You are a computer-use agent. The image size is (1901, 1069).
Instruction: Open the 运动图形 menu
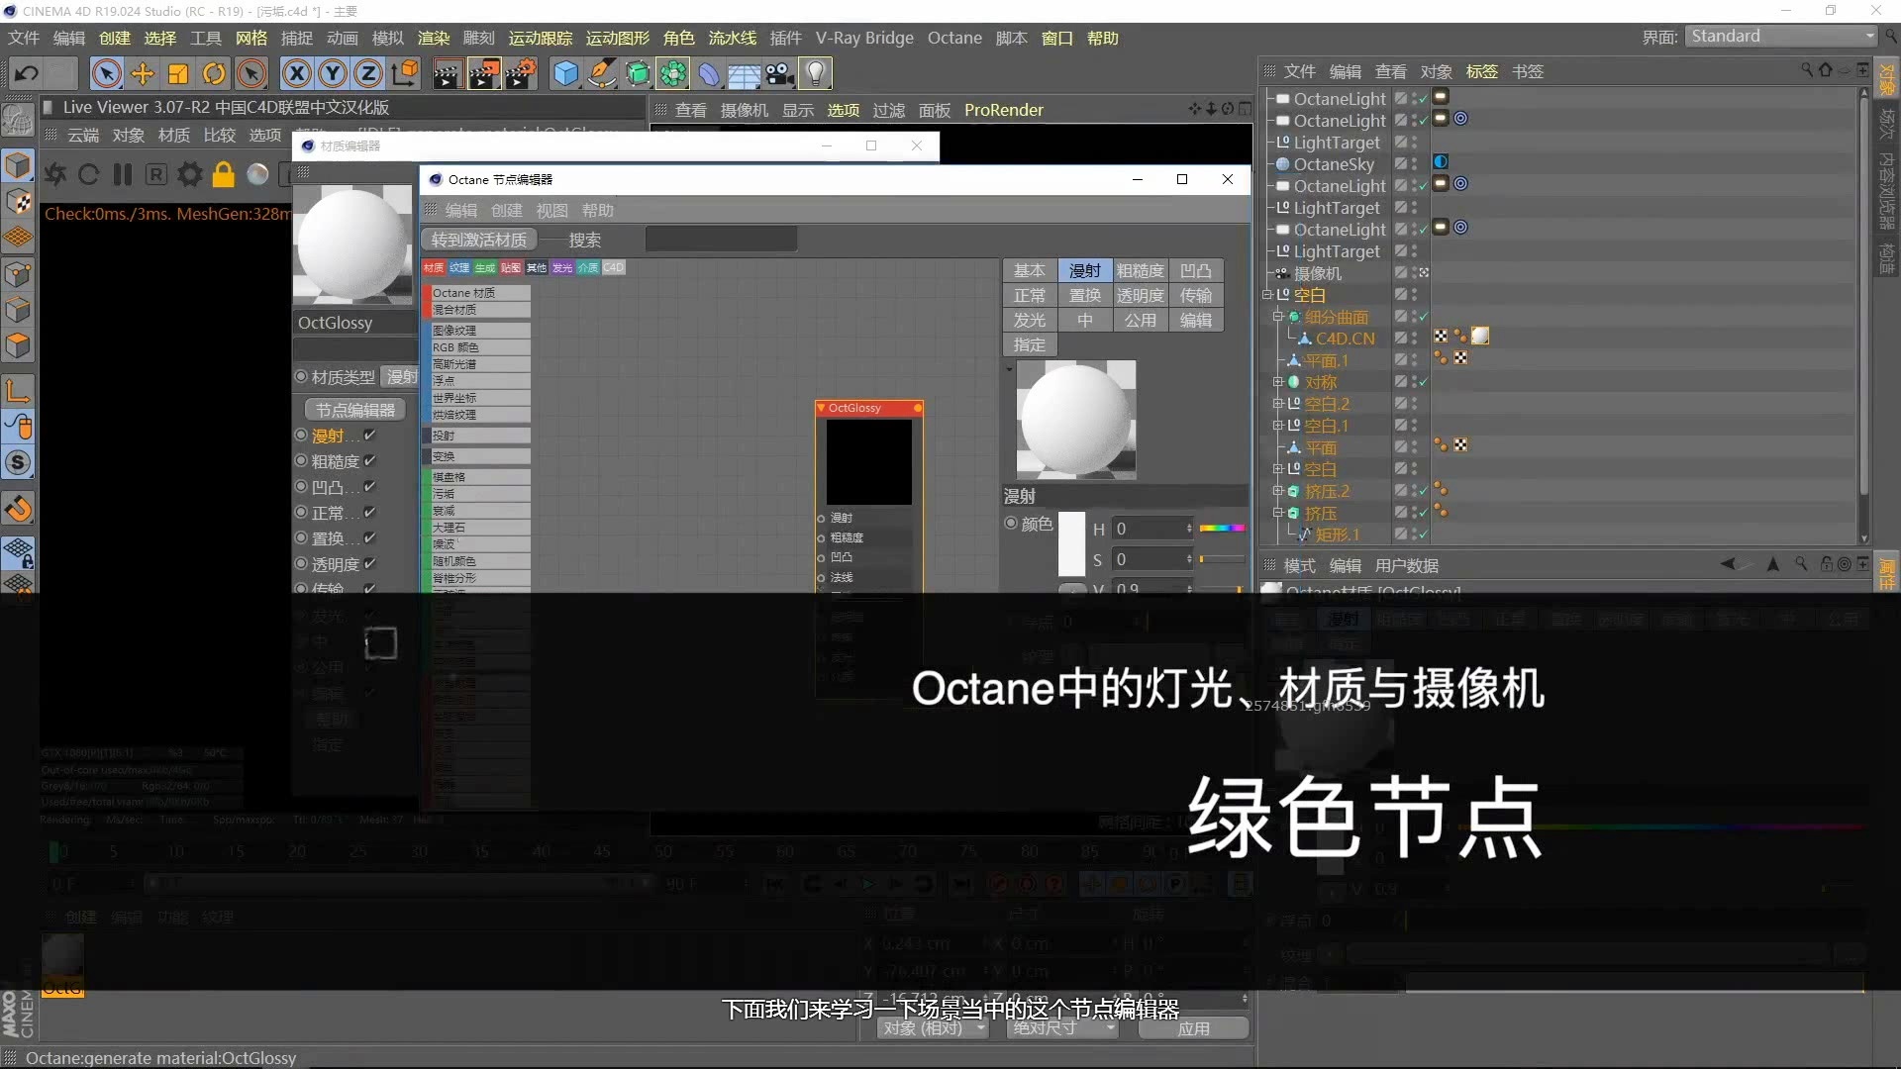click(618, 38)
